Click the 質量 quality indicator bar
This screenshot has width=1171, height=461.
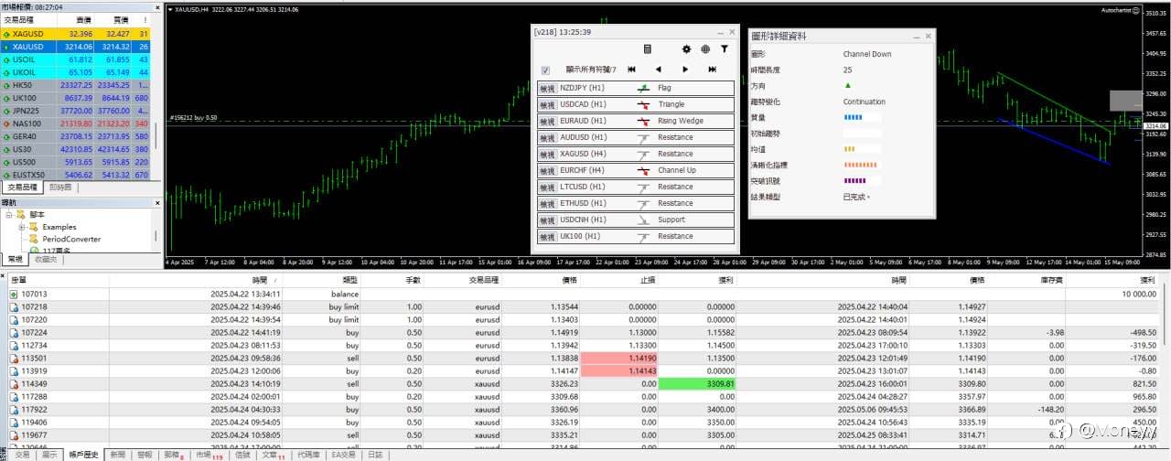pos(862,117)
